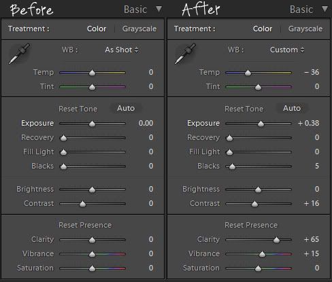The image size is (332, 282).
Task: Click the Vibrance value +15 field
Action: pyautogui.click(x=312, y=253)
